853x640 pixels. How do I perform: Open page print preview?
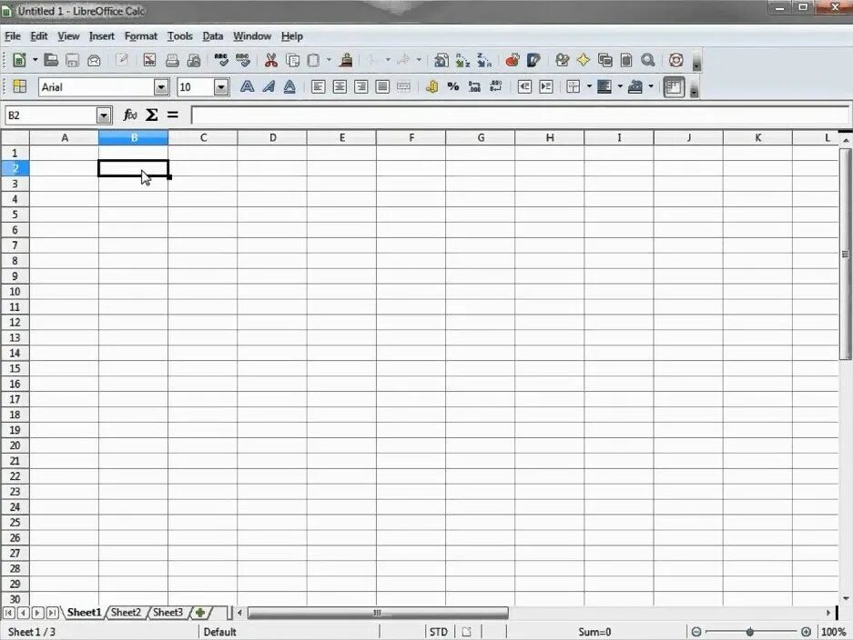point(194,60)
